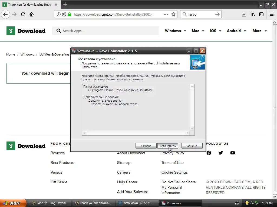This screenshot has width=277, height=207.
Task: Open the library bookmarks icon
Action: tap(253, 14)
